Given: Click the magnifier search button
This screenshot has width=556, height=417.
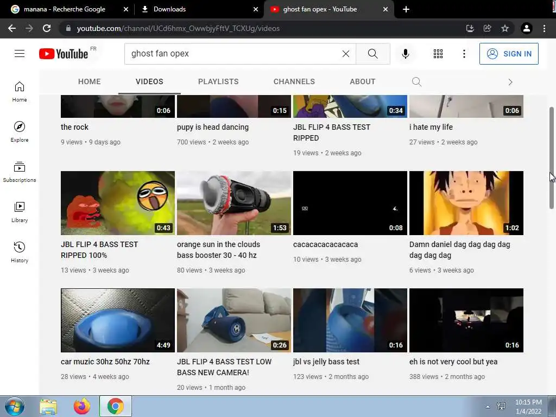Looking at the screenshot, I should 372,54.
